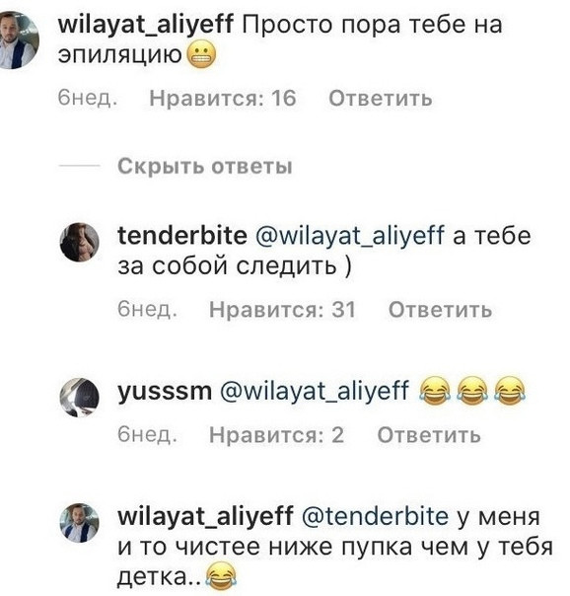Image resolution: width=570 pixels, height=596 pixels.
Task: Open the @tenderbite mention in last reply
Action: tap(375, 517)
